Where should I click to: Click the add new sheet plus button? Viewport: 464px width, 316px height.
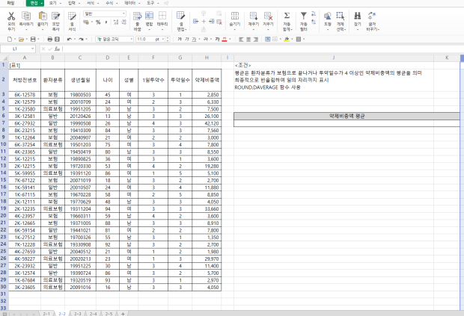click(x=123, y=312)
